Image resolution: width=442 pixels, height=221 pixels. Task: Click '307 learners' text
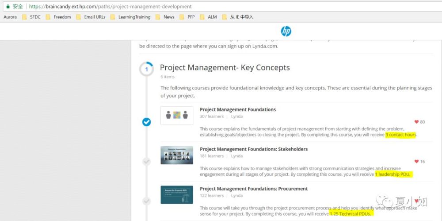tap(212, 116)
